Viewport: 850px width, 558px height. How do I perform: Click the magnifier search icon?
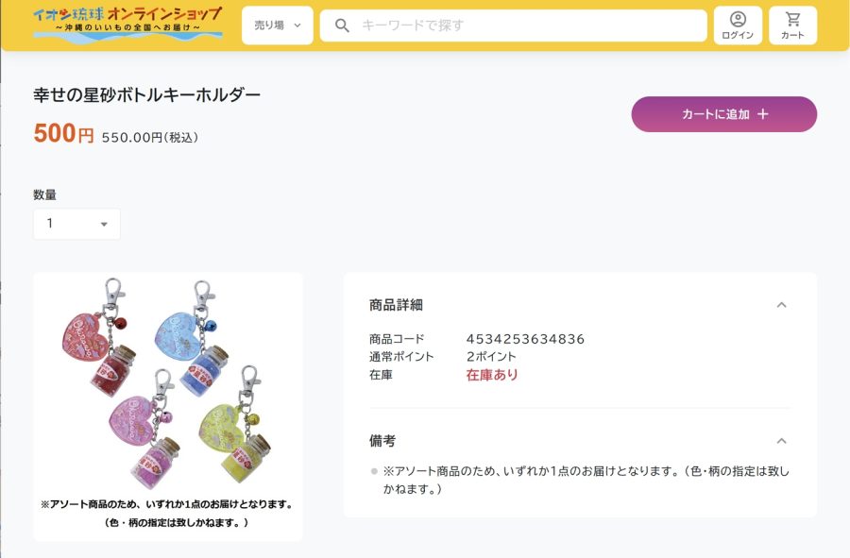click(x=342, y=25)
